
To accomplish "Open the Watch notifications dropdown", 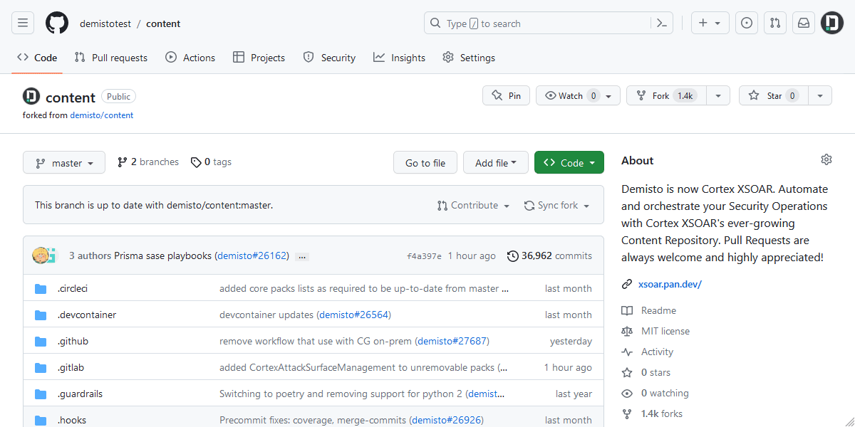I will pyautogui.click(x=579, y=95).
